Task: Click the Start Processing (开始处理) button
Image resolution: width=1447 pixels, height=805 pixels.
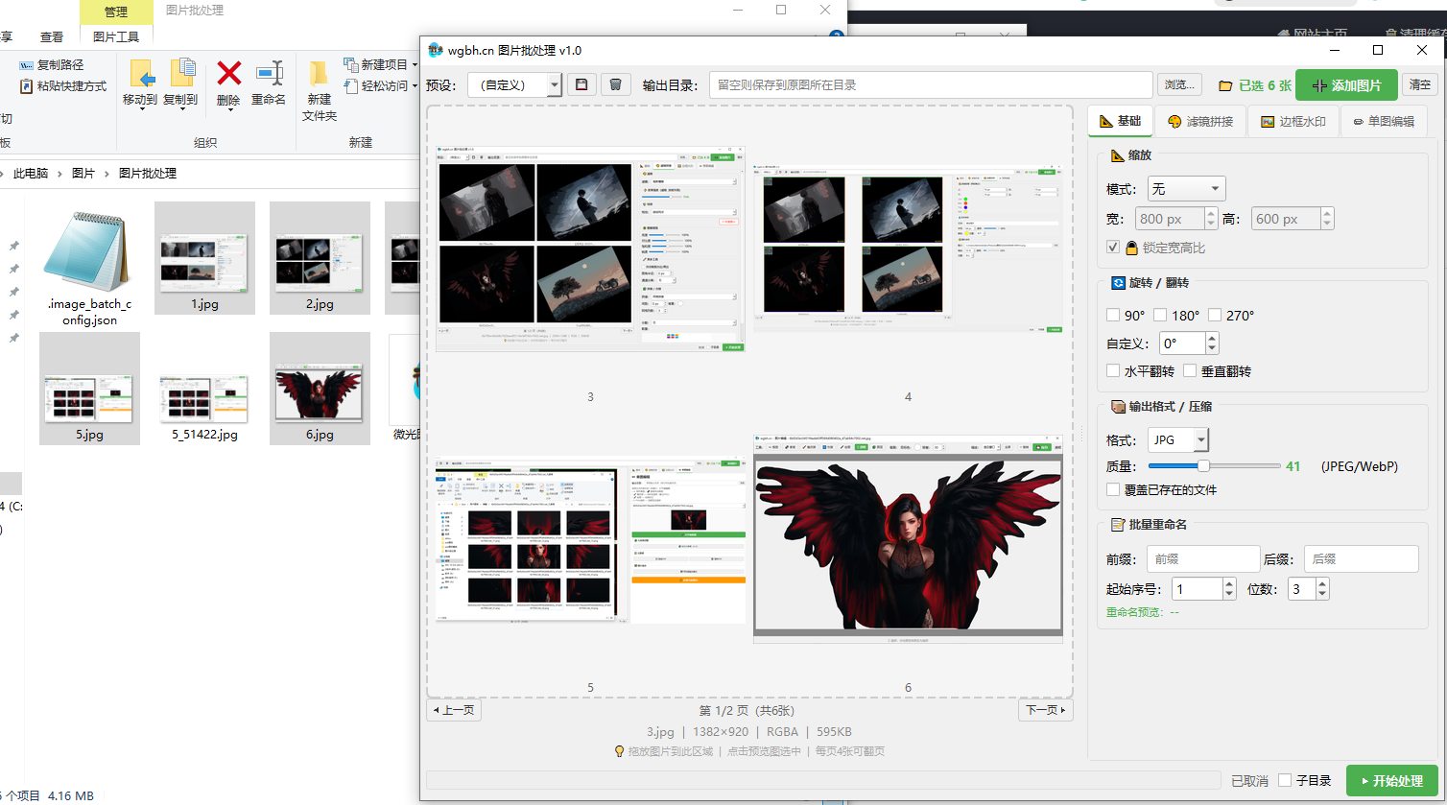Action: (1391, 780)
